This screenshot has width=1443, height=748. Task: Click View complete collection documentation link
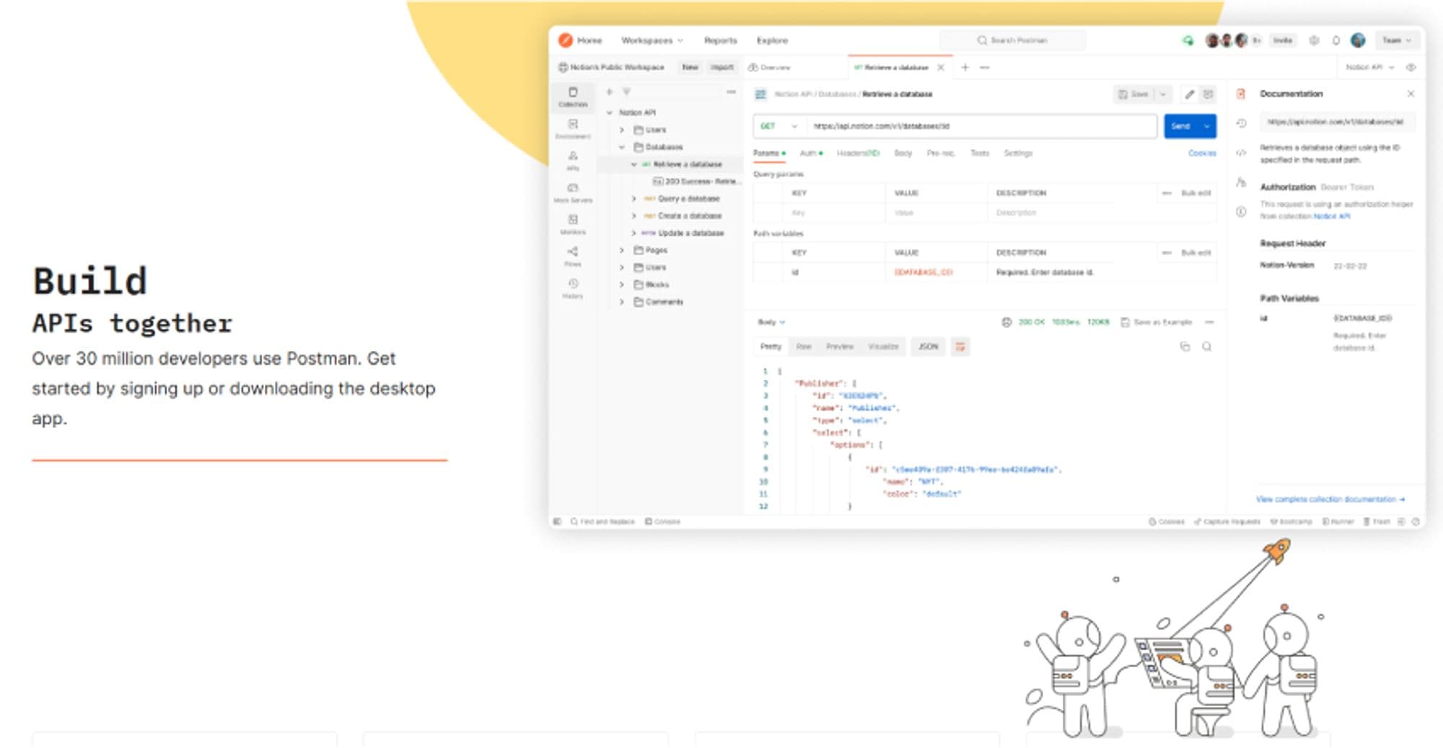point(1330,499)
